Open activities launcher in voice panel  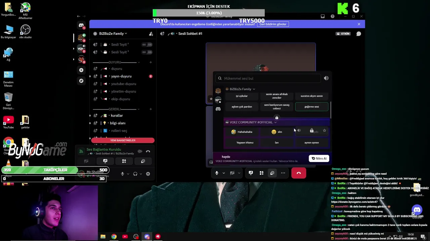pyautogui.click(x=124, y=161)
